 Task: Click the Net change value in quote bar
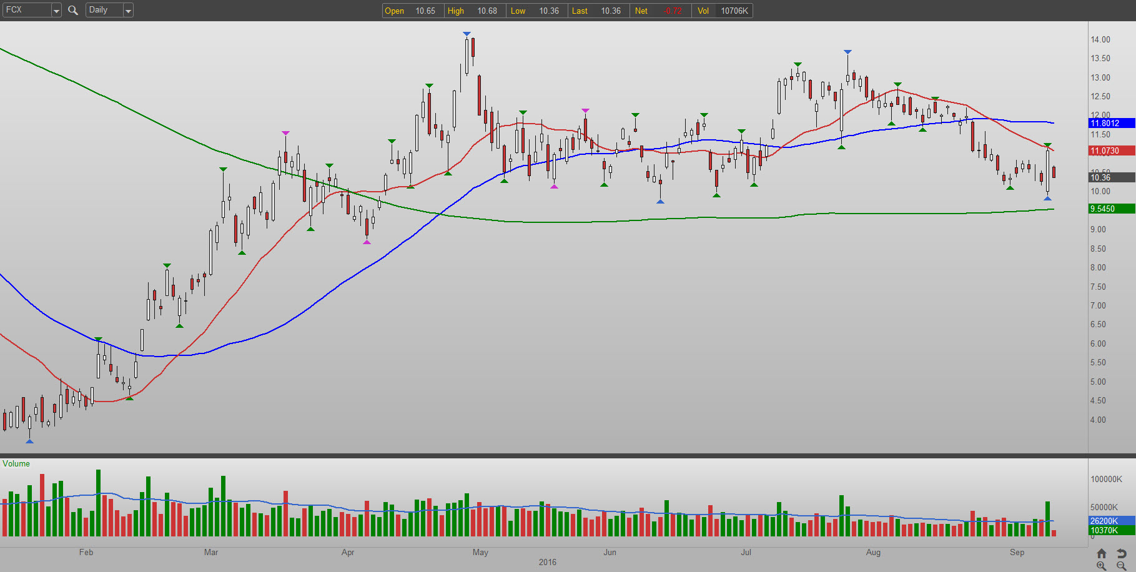coord(672,11)
